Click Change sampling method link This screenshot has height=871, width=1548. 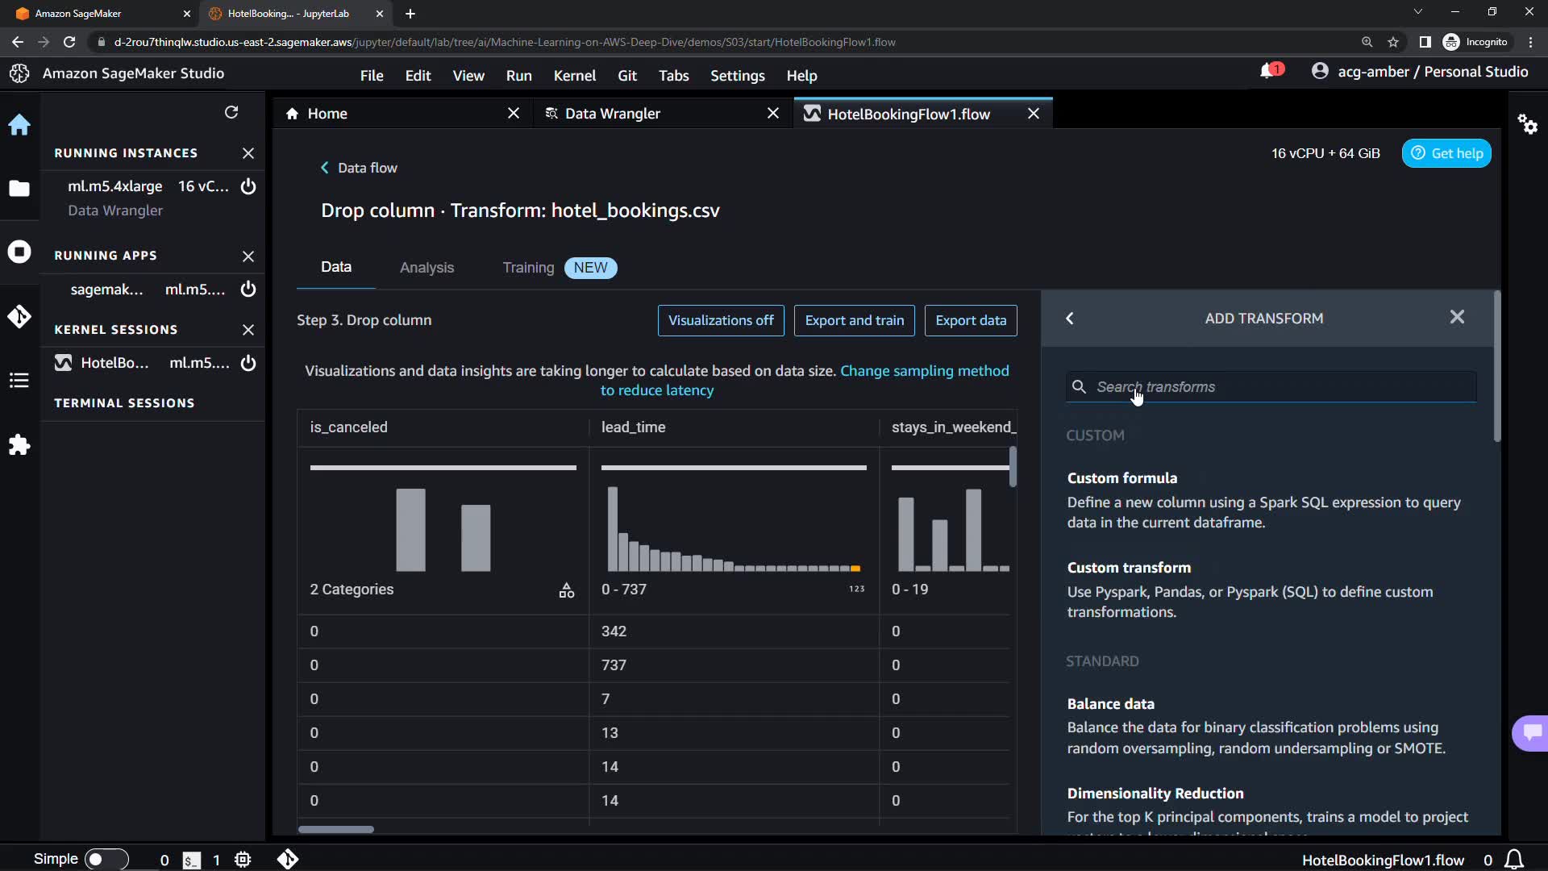(x=924, y=371)
